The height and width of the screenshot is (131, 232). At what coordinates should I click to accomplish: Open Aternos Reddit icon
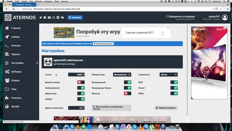pyautogui.click(x=58, y=17)
